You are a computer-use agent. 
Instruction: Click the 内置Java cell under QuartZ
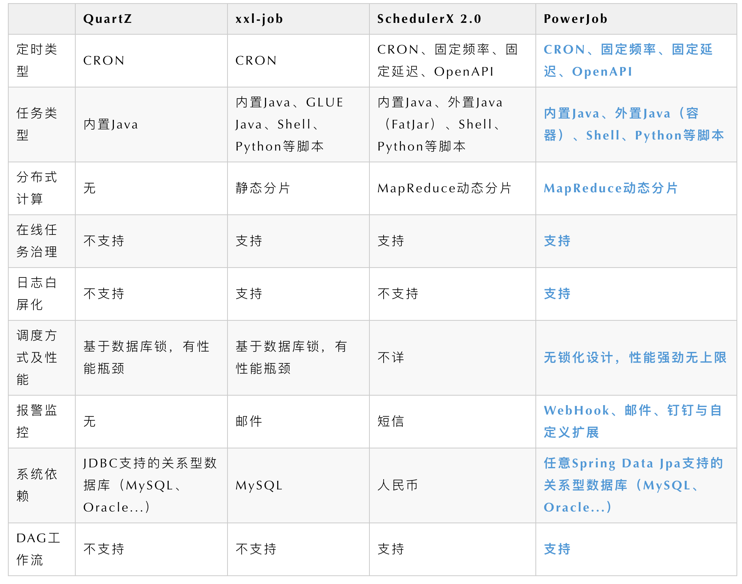111,124
